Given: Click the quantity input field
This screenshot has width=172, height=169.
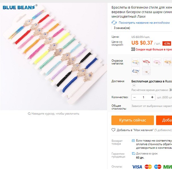Looking at the screenshot, I should tap(143, 97).
